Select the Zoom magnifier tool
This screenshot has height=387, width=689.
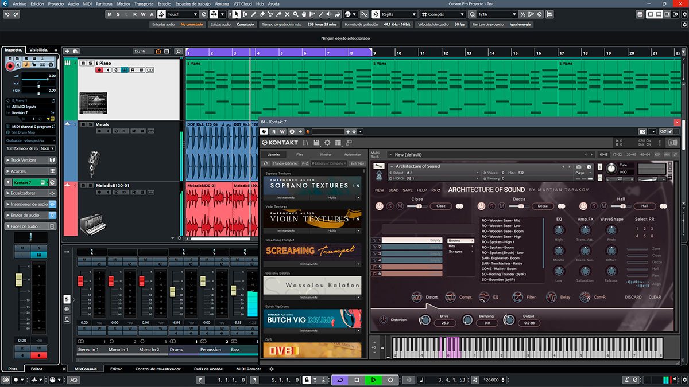[295, 14]
